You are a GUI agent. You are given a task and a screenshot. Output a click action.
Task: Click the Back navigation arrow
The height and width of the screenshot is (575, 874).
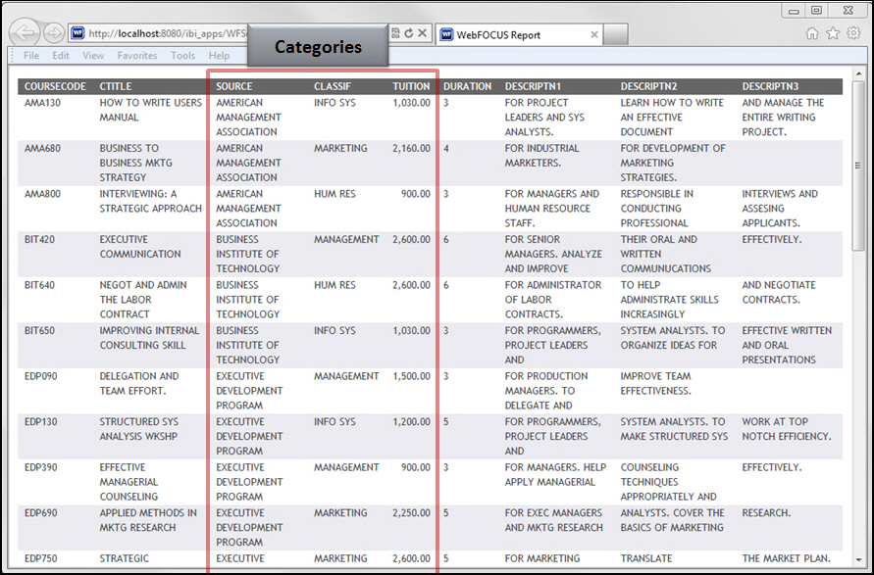(x=24, y=32)
